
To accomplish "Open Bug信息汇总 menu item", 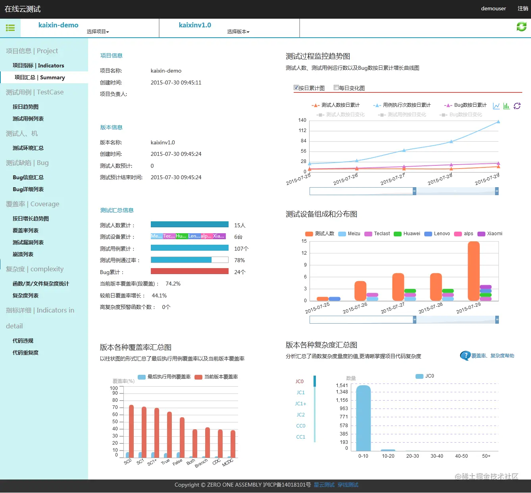I will coord(28,177).
